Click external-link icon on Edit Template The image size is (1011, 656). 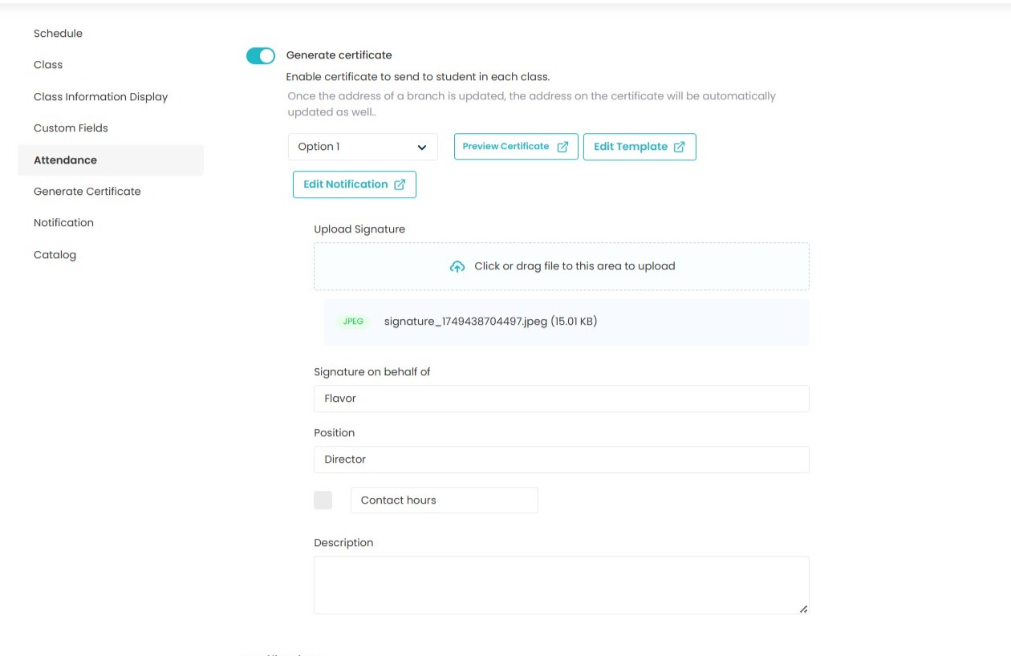[680, 147]
